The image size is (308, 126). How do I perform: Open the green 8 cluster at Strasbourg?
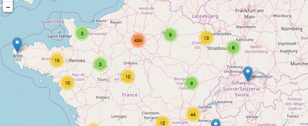[233, 48]
